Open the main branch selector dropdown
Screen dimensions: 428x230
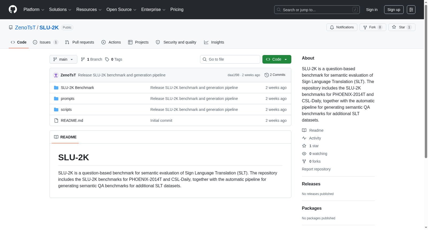tap(63, 59)
